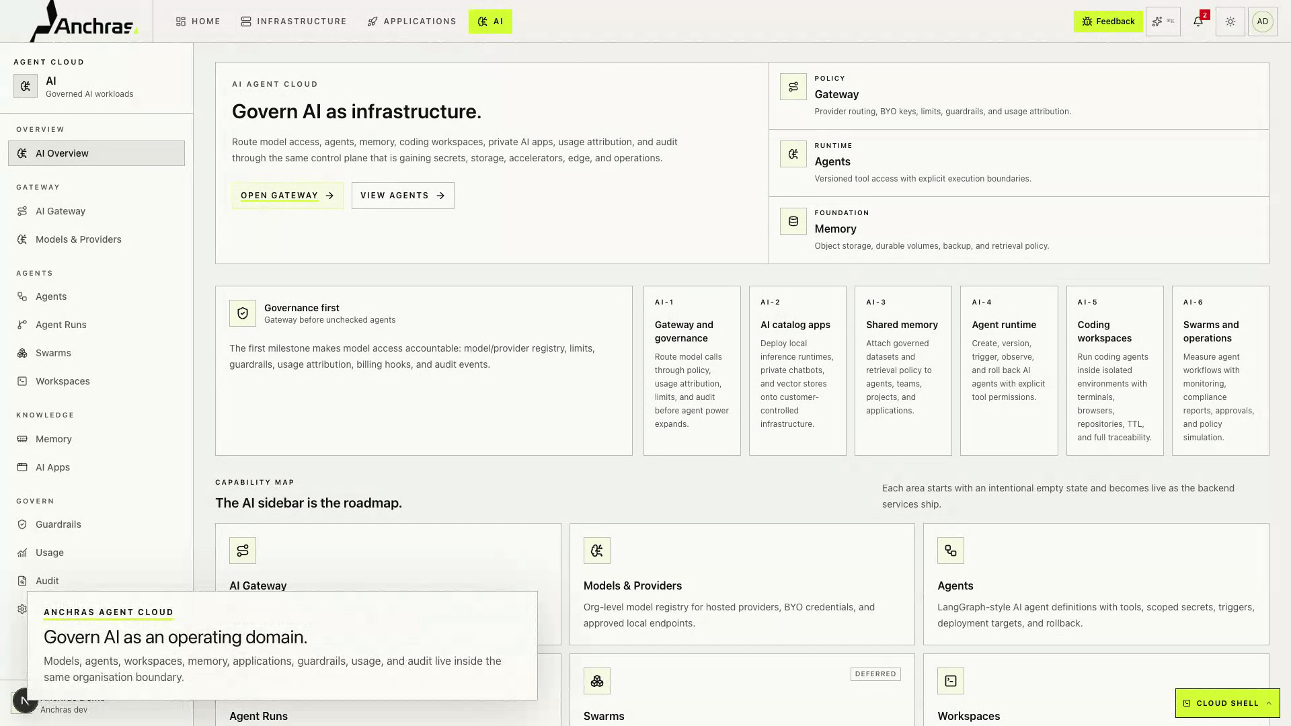This screenshot has width=1291, height=726.
Task: Click the AI assistant sparkle shortcut icon
Action: [1163, 22]
